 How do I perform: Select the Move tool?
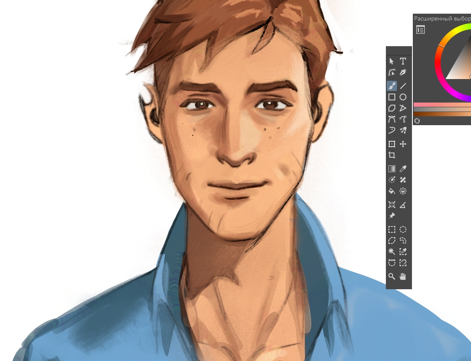click(x=403, y=144)
